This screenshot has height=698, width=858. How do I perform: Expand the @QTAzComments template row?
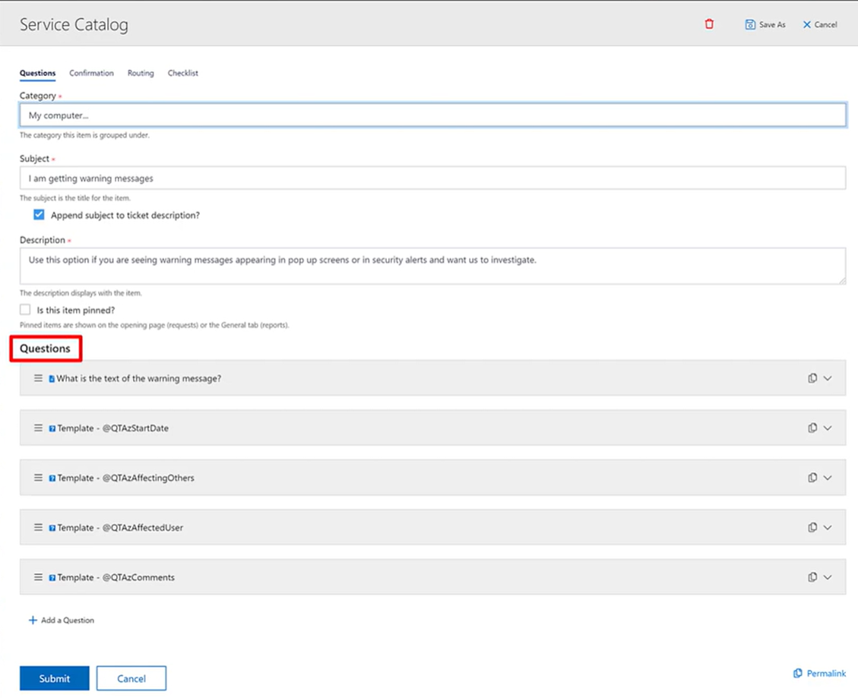coord(828,577)
